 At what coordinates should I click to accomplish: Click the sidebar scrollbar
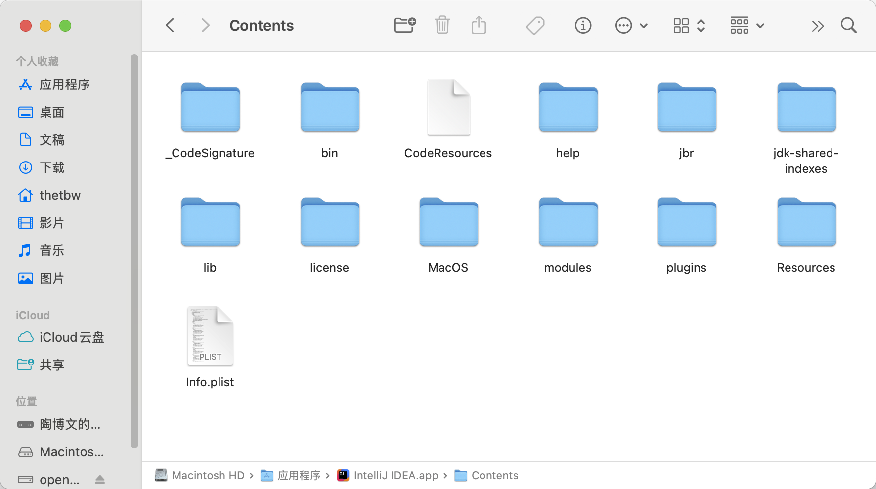click(x=134, y=251)
